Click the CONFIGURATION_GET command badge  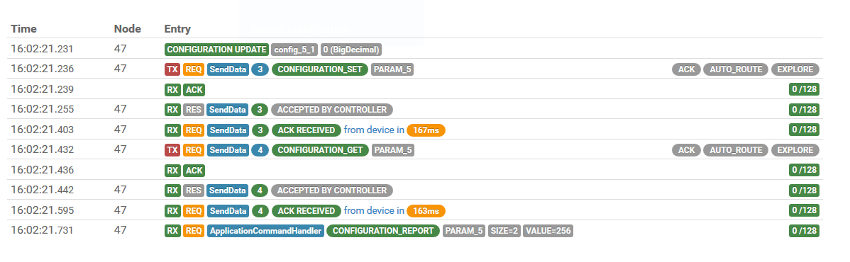tap(320, 150)
